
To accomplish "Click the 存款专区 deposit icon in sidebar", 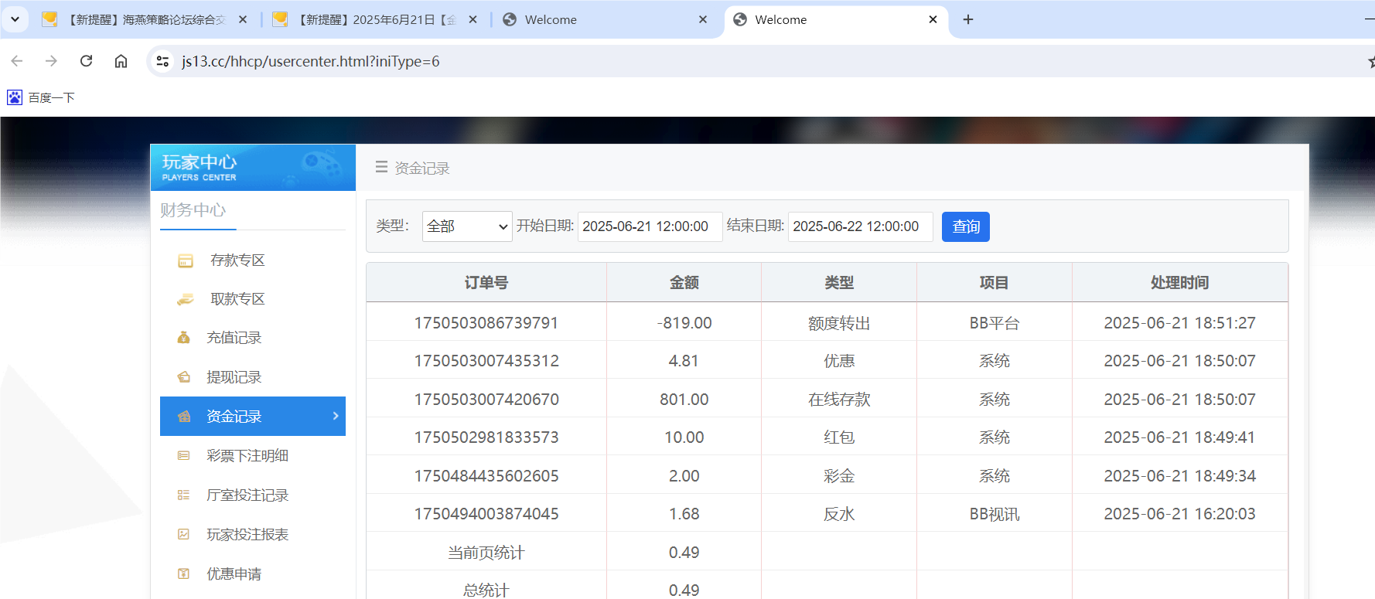I will click(186, 260).
